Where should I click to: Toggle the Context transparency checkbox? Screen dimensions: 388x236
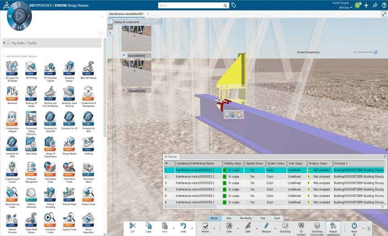pyautogui.click(x=375, y=52)
